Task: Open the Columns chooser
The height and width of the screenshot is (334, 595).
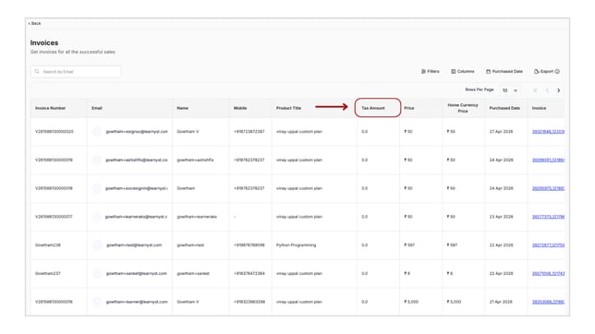Action: [463, 71]
